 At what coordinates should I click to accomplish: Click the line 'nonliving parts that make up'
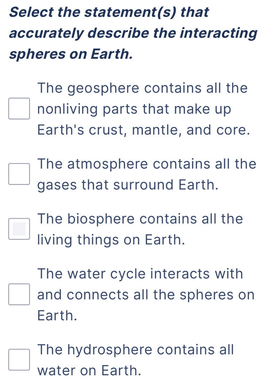click(134, 109)
